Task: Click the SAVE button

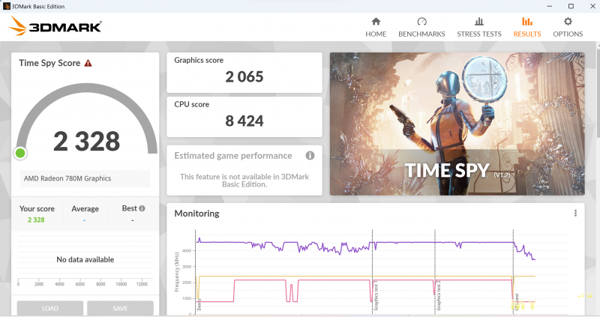Action: 120,308
